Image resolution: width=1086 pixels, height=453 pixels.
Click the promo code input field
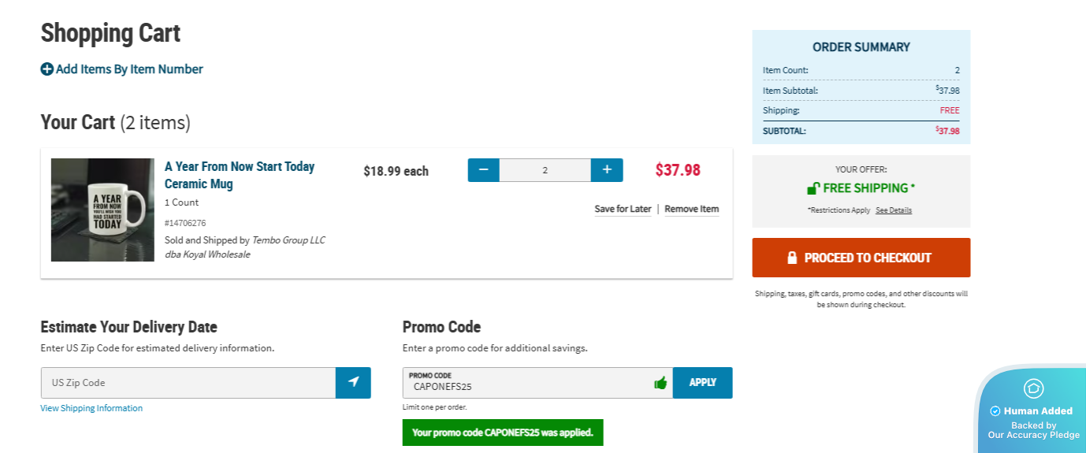click(x=528, y=385)
